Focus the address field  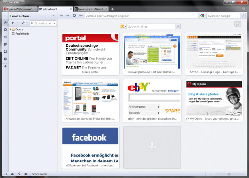141,16
